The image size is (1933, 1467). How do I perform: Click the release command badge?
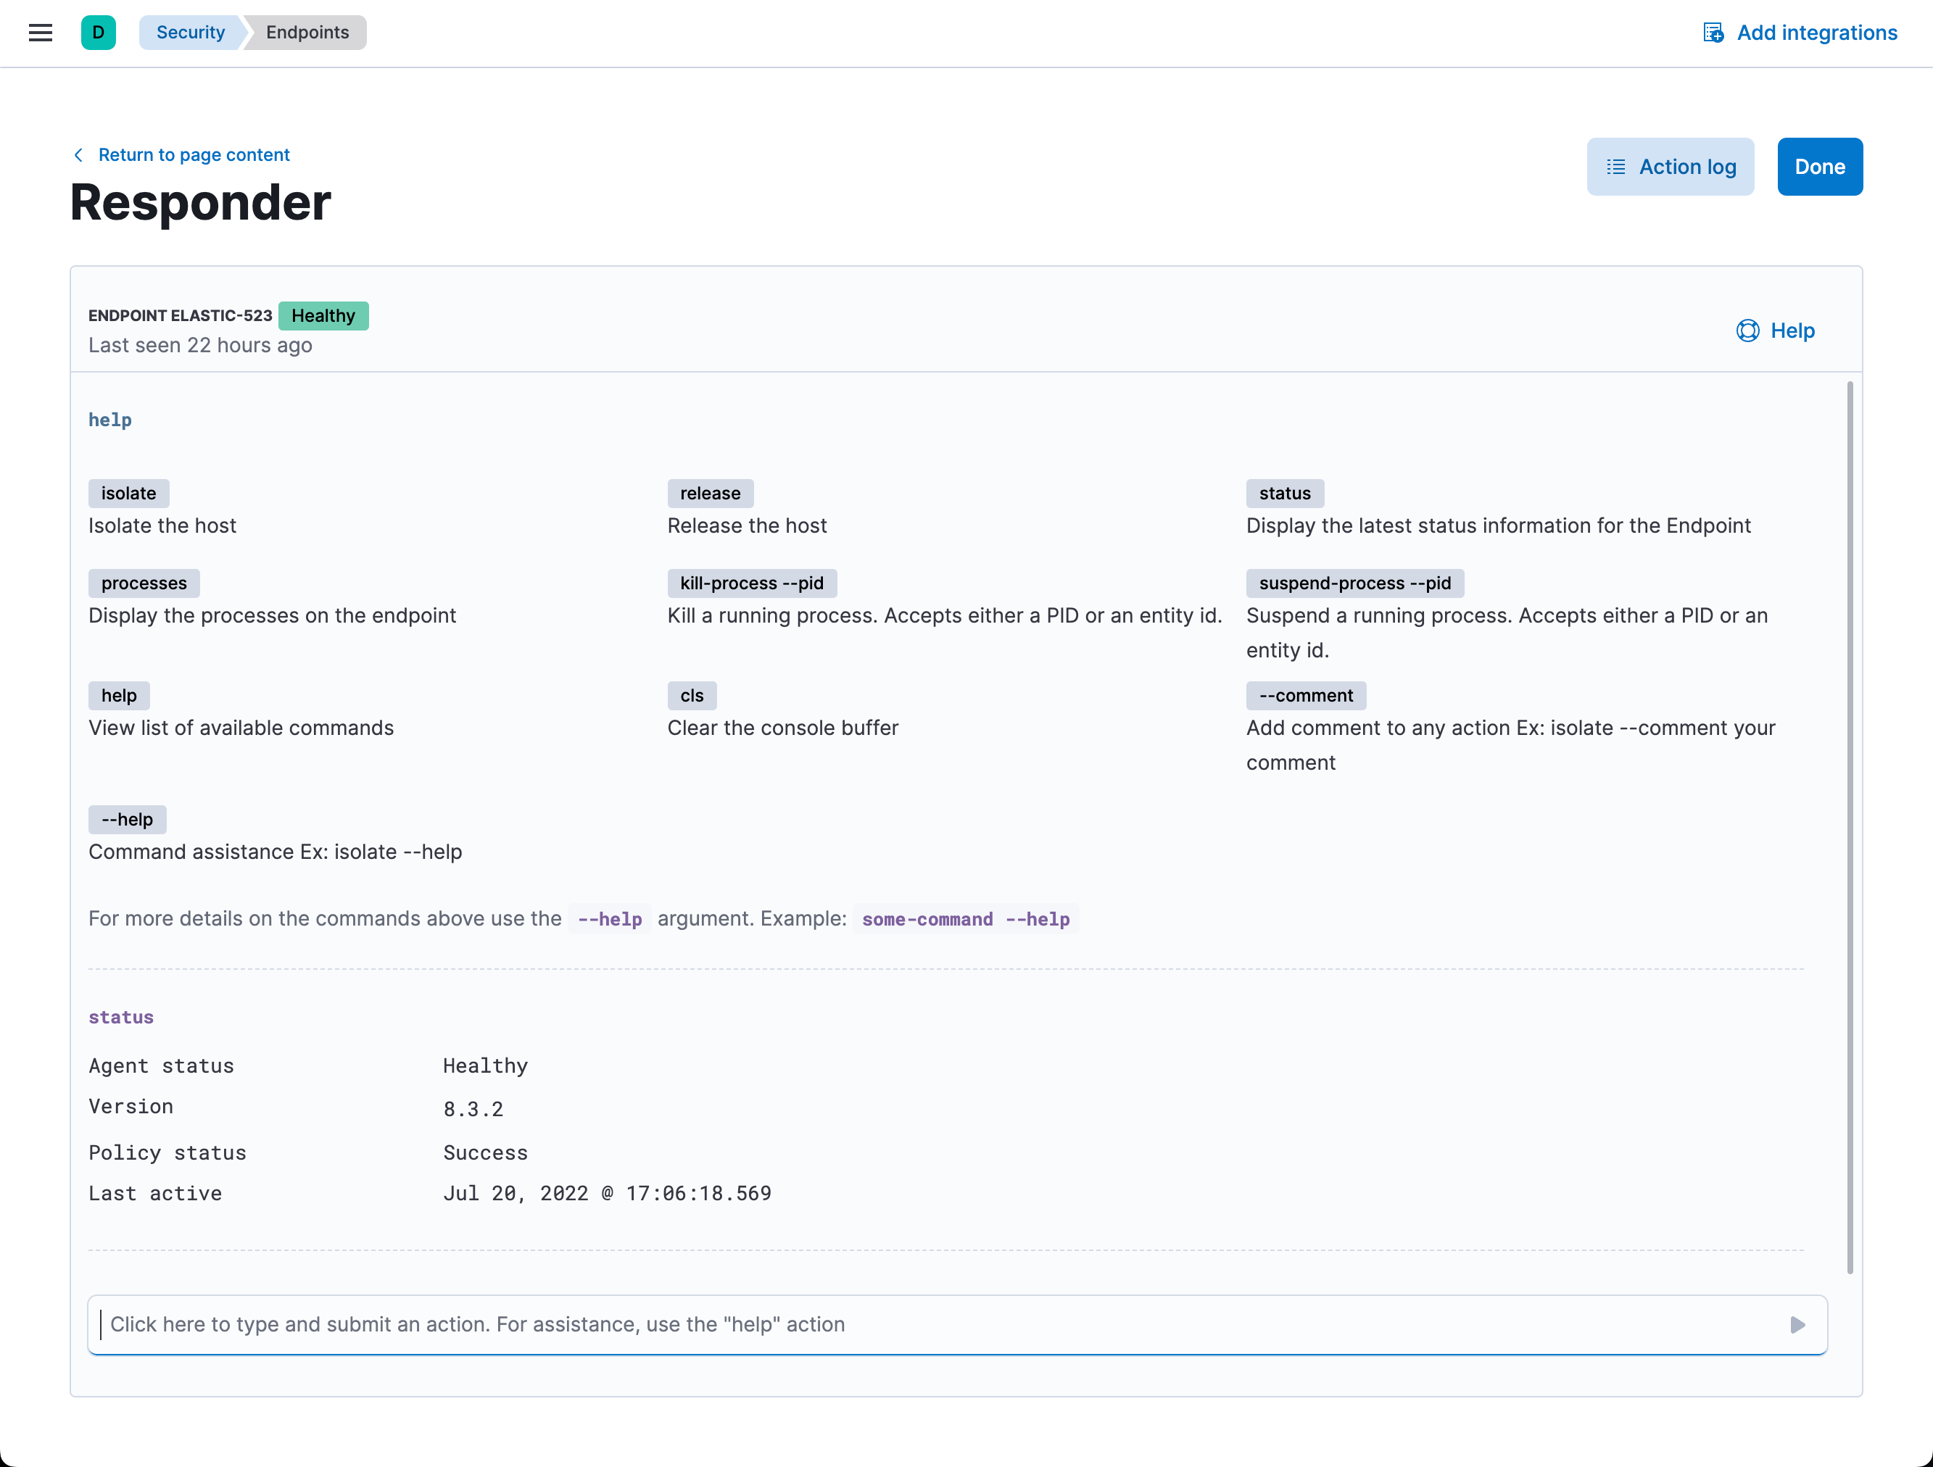tap(710, 493)
